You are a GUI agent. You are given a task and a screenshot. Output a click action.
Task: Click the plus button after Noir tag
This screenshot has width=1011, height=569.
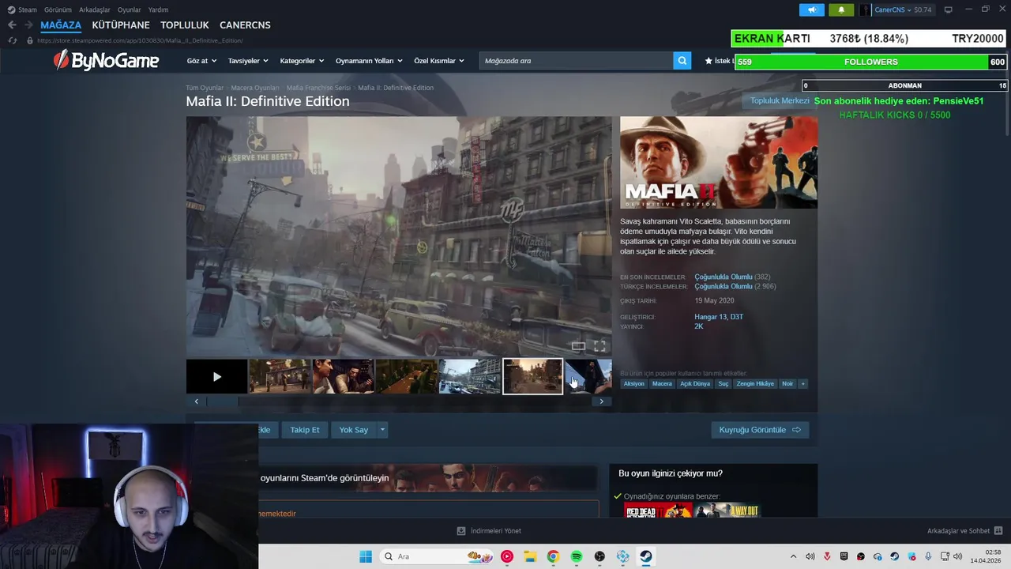pyautogui.click(x=802, y=384)
